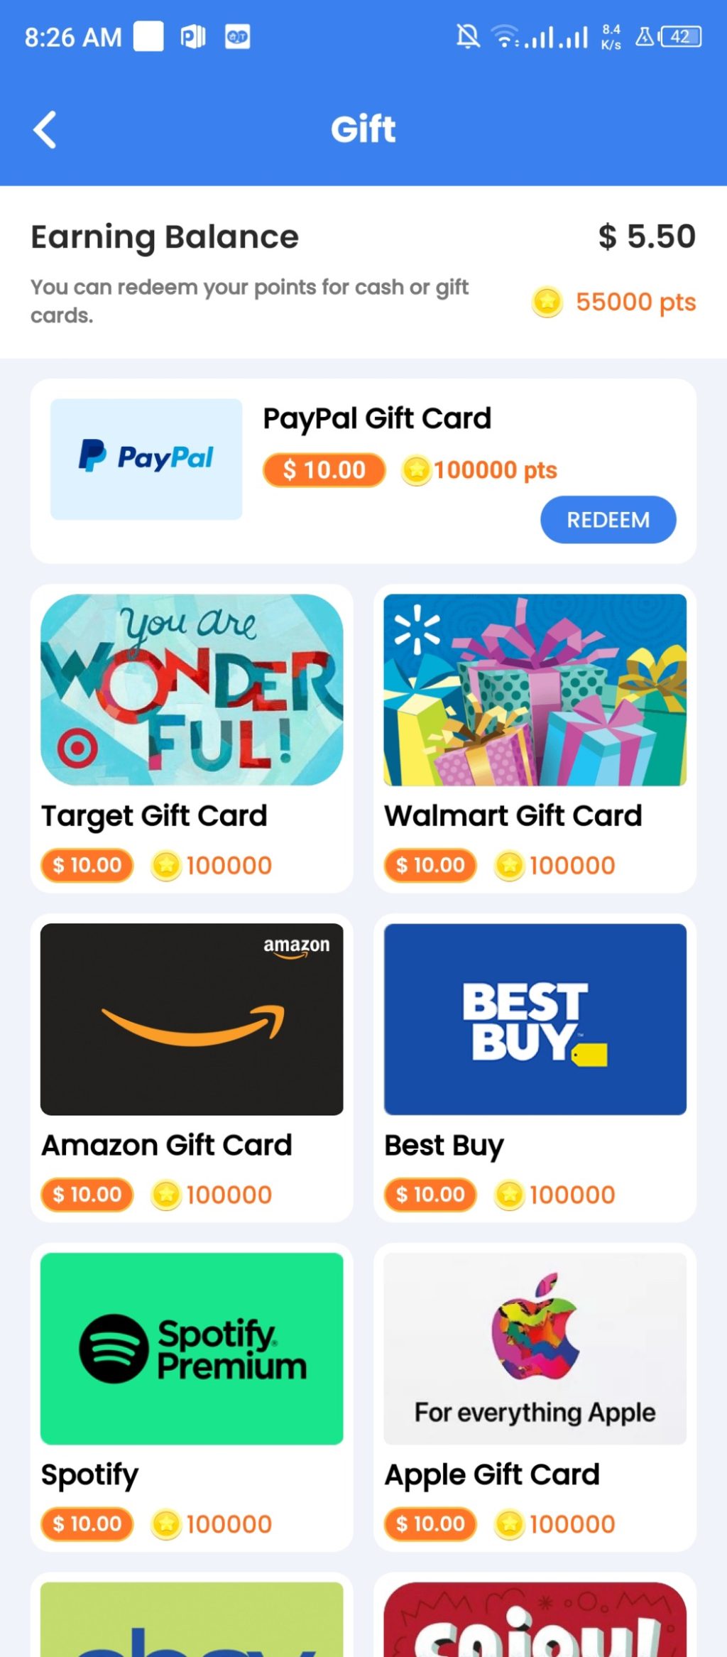727x1657 pixels.
Task: Open the PayPal logo thumbnail
Action: 146,459
